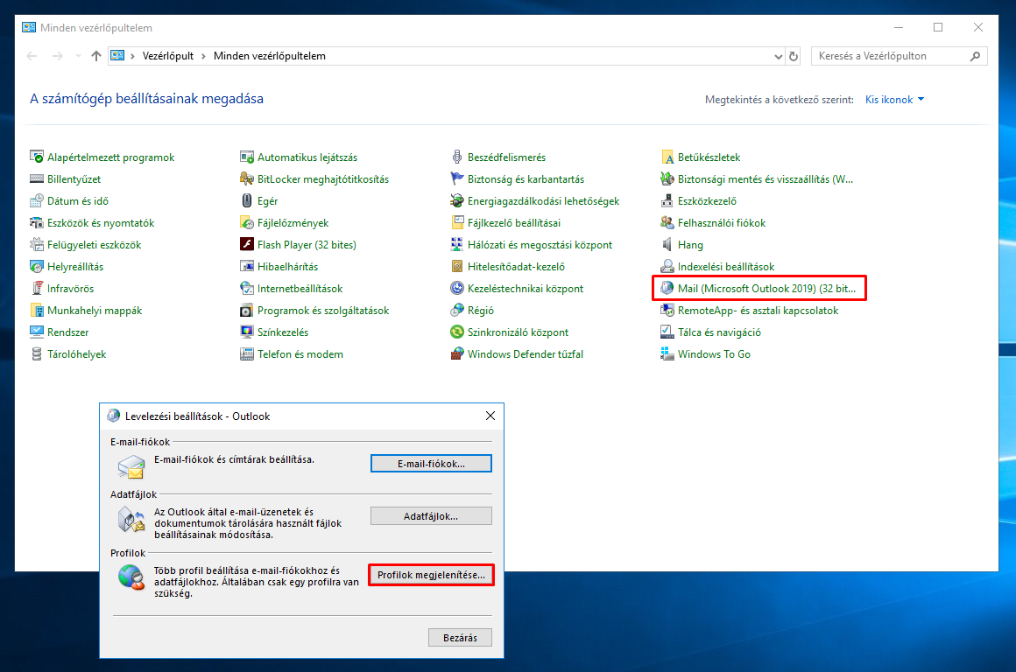Maximize the Minden vezérlőpultelem window
The width and height of the screenshot is (1016, 672).
(x=938, y=27)
